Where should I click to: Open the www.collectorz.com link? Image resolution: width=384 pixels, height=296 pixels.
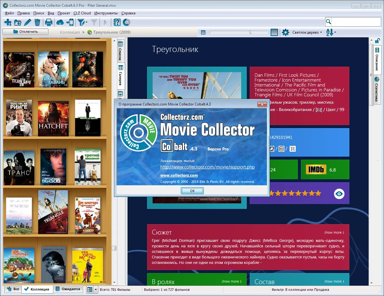pyautogui.click(x=179, y=175)
